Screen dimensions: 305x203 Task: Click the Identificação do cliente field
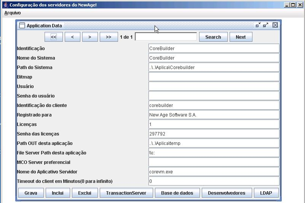click(x=214, y=105)
